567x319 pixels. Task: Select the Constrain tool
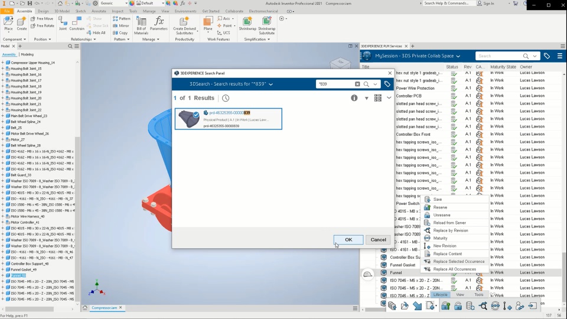[77, 24]
